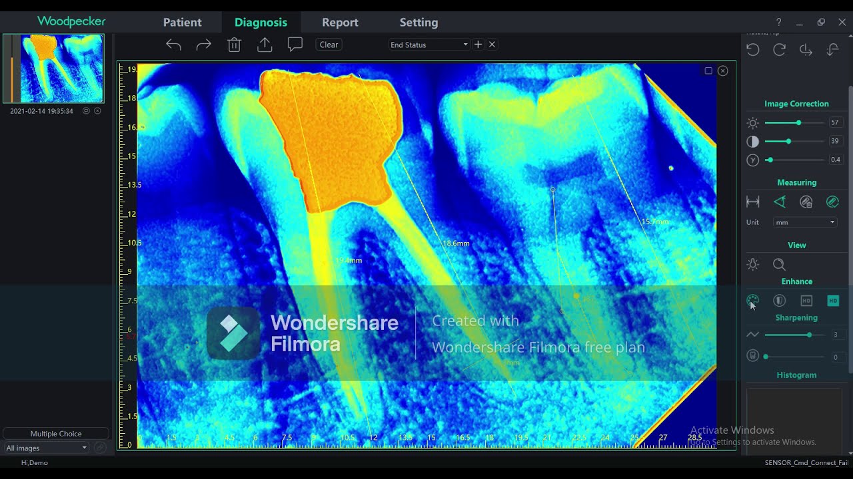Click the Clear button
The width and height of the screenshot is (853, 479).
(x=329, y=45)
